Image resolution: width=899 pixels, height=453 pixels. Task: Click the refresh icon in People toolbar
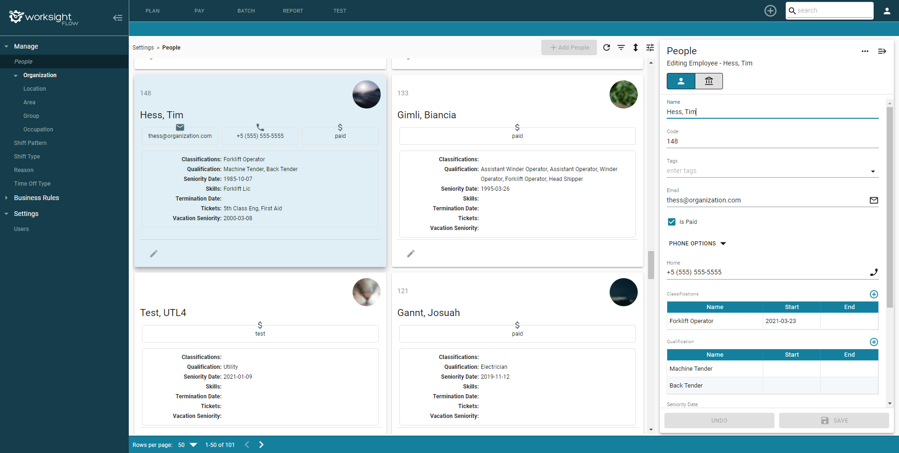pos(606,47)
